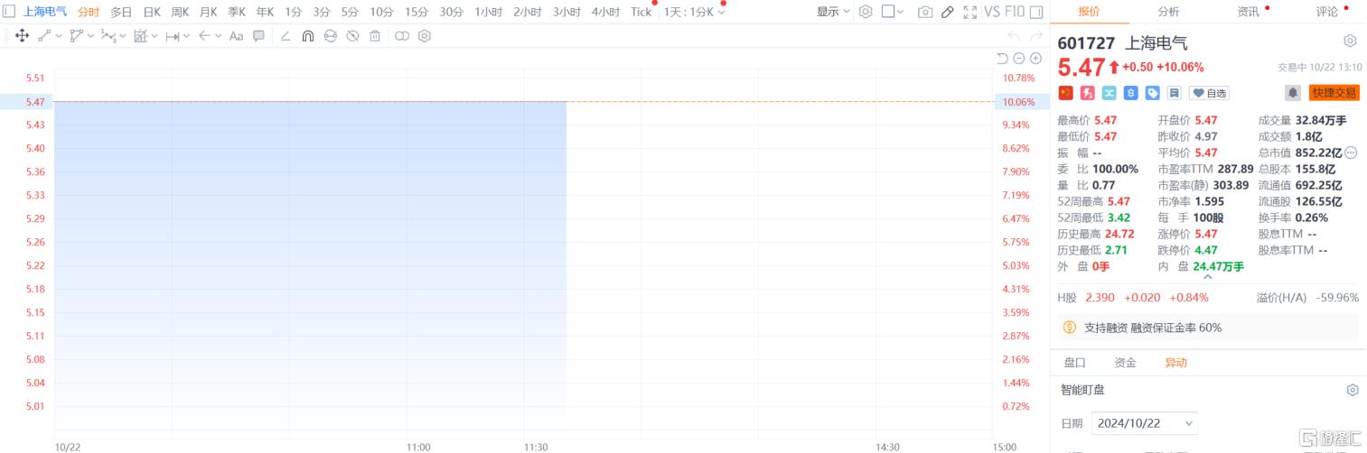The image size is (1367, 453).
Task: Open the 资讯 news tab
Action: click(1248, 12)
